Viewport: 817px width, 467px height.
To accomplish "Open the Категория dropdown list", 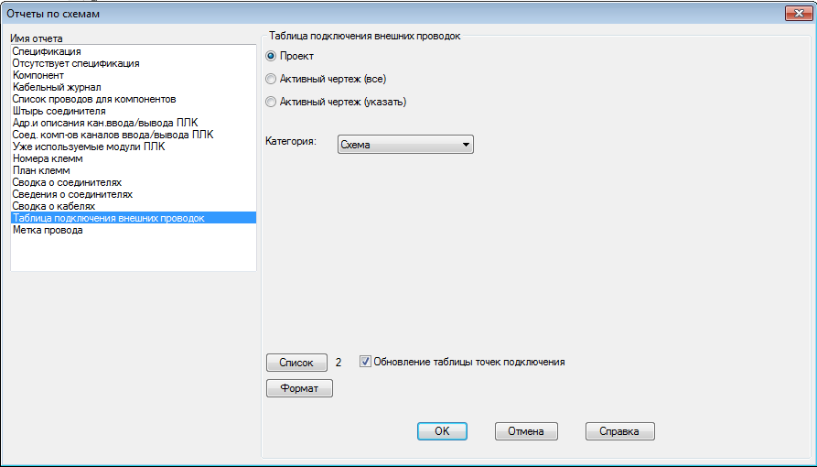I will (x=405, y=145).
